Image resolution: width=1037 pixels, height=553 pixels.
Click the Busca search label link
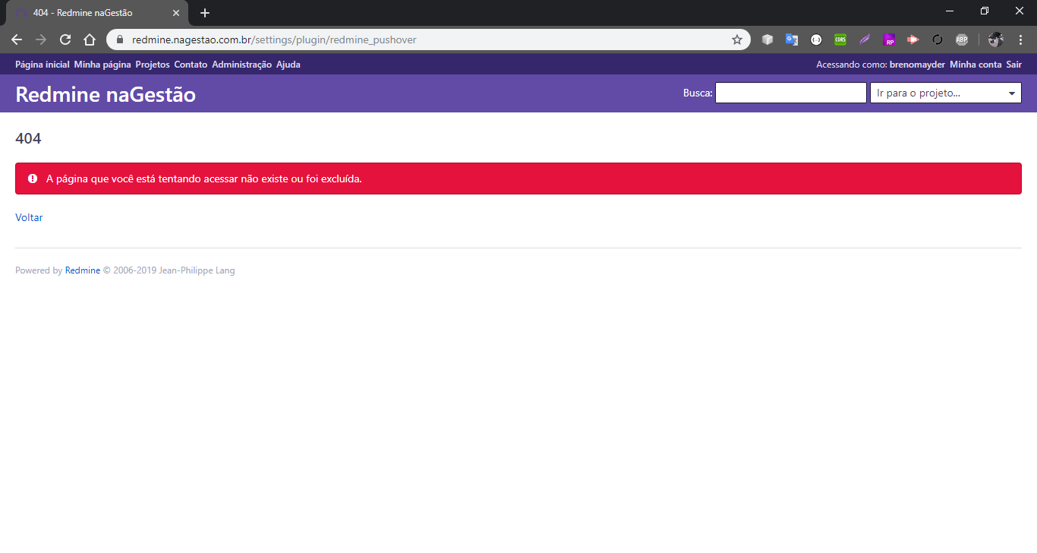click(x=697, y=93)
